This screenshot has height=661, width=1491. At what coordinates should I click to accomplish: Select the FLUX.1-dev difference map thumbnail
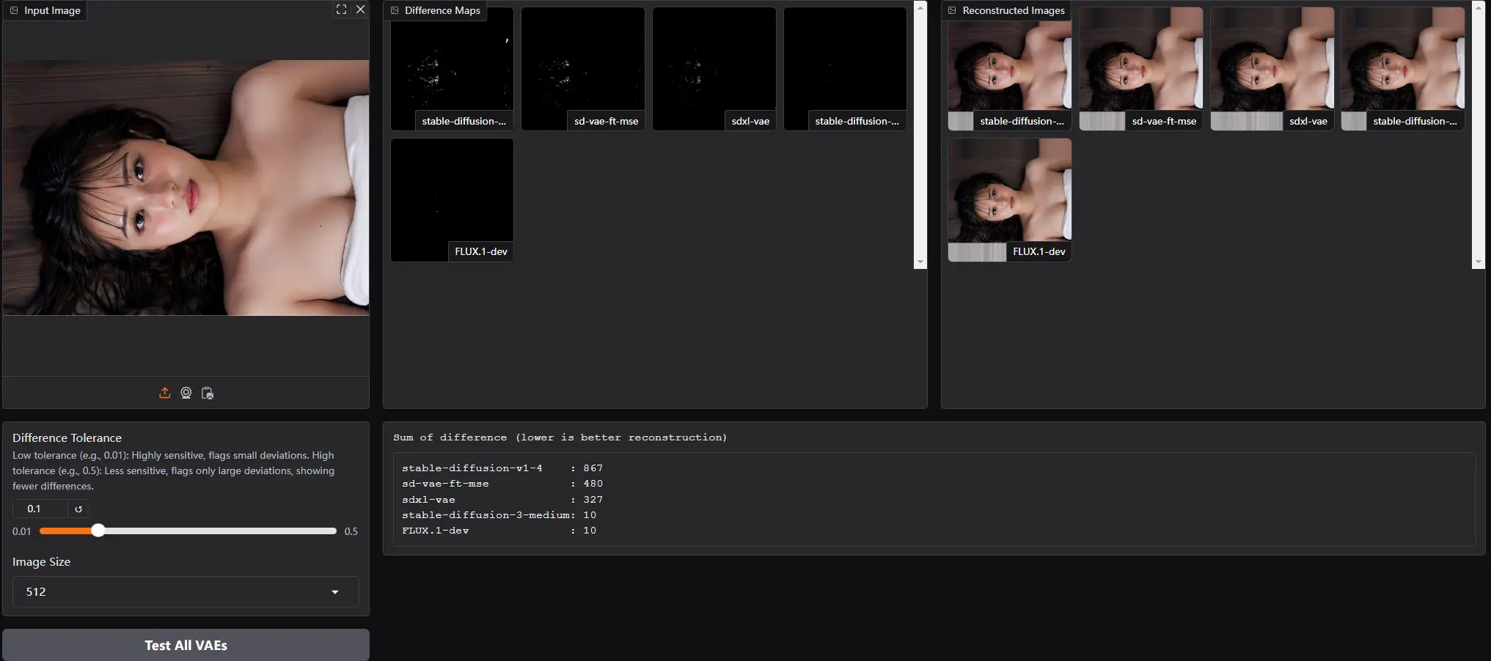(x=451, y=200)
